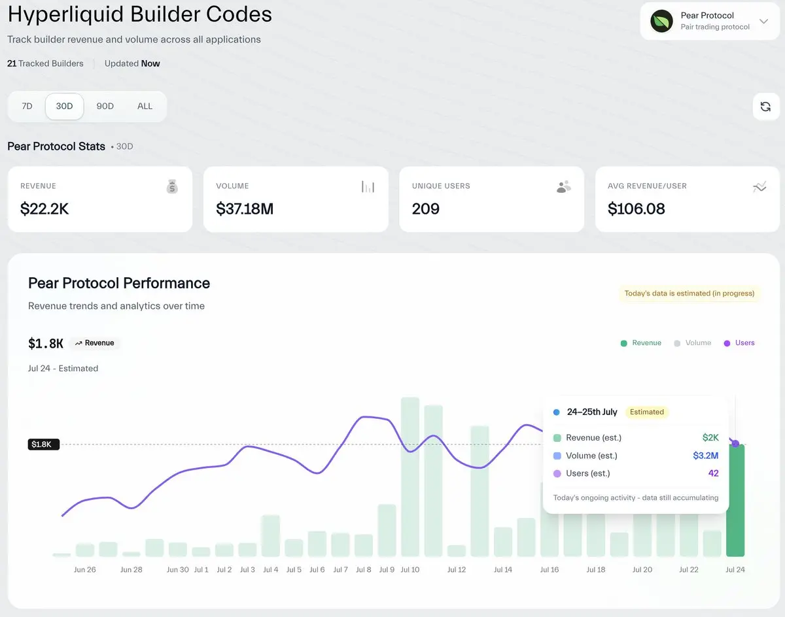Select the 30D time range tab
This screenshot has width=785, height=617.
64,106
